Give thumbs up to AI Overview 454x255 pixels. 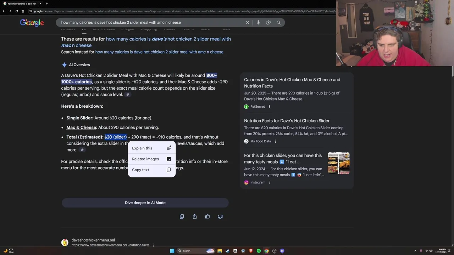(207, 216)
